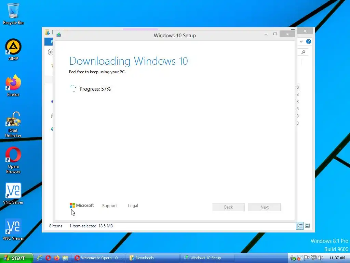Click the volume speaker tray icon
The width and height of the screenshot is (350, 263).
[320, 258]
